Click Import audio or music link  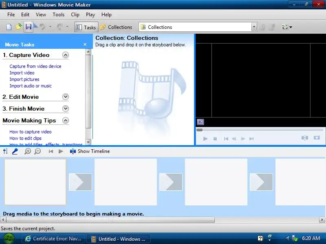31,86
